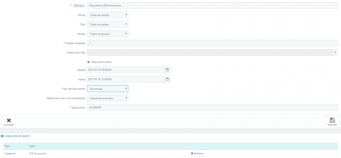Click the CONDICIÓN DE GRUPO 1 heading
Screen dimensions: 341x158
pyautogui.click(x=18, y=136)
